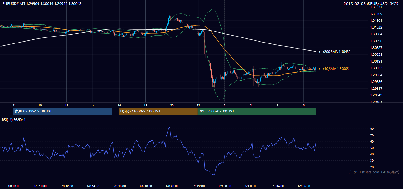This screenshot has height=189, width=403.
Task: Click hour 14 on the price chart time axis
Action: (93, 105)
